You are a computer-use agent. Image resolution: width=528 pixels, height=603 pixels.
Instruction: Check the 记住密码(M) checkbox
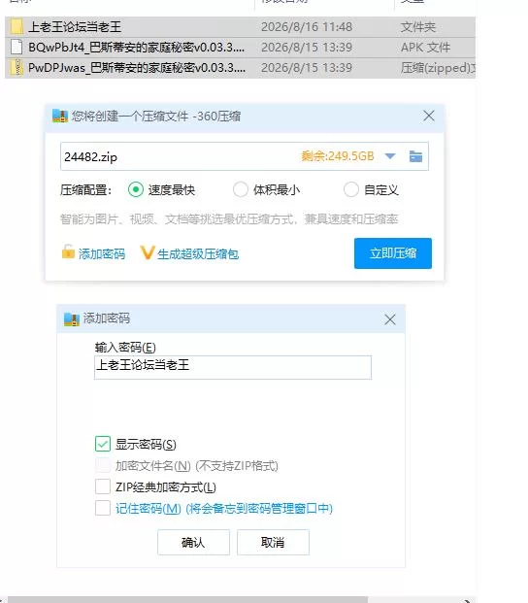coord(103,508)
